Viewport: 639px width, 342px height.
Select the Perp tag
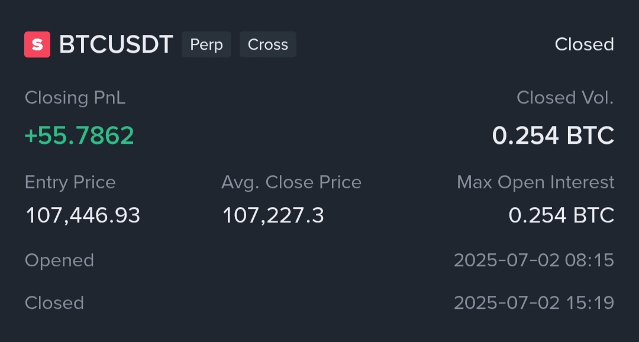(206, 45)
